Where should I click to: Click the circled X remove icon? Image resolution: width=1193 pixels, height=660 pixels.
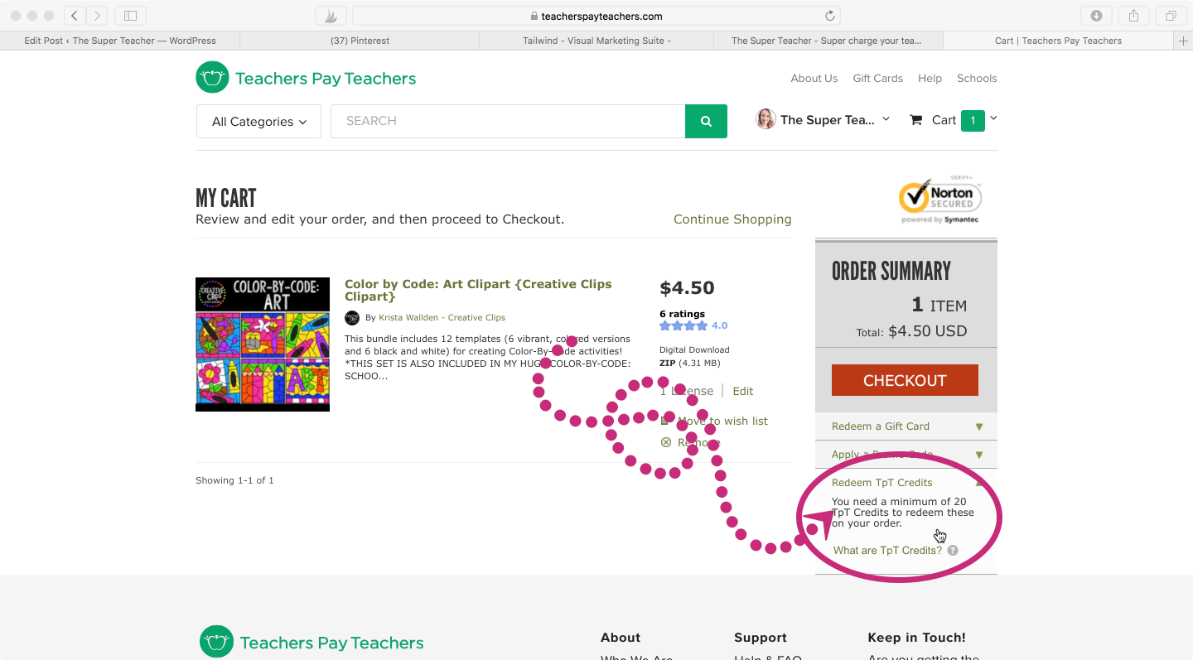point(665,442)
